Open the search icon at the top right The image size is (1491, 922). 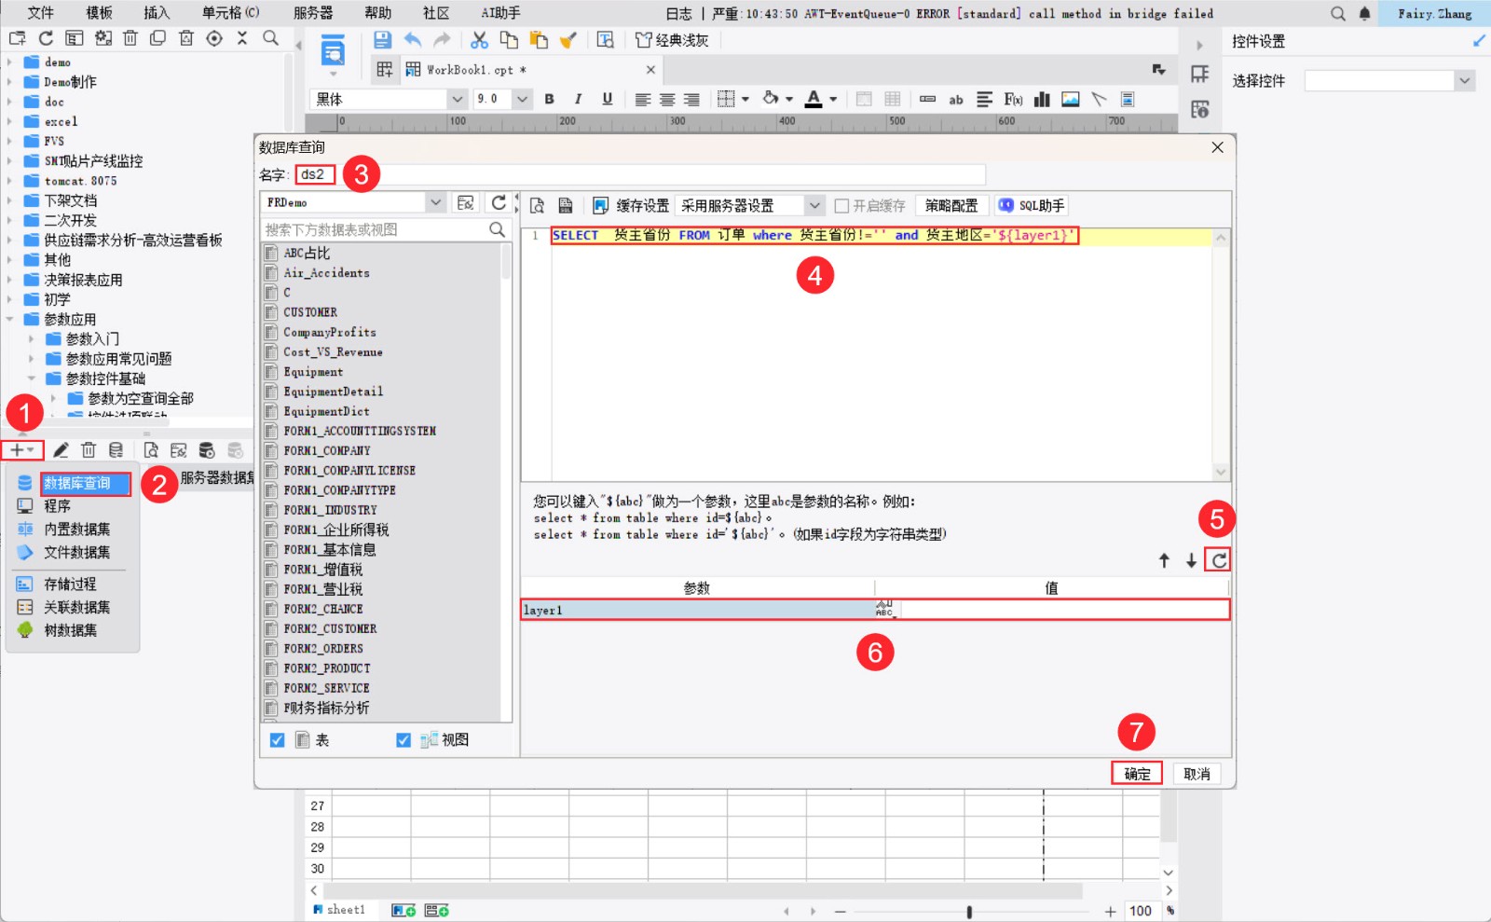coord(1338,14)
